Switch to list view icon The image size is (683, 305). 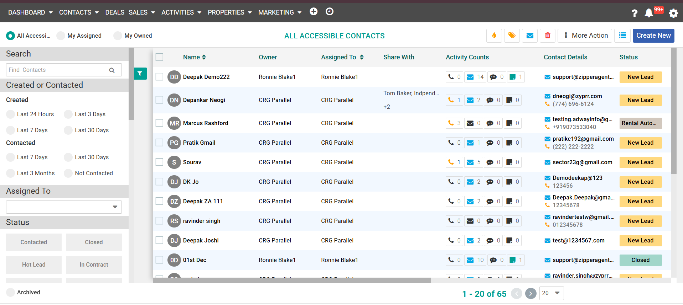coord(622,36)
